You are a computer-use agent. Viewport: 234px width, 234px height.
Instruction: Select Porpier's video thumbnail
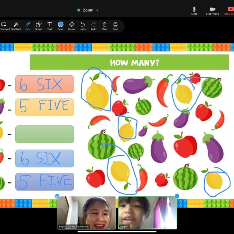[x=147, y=213]
